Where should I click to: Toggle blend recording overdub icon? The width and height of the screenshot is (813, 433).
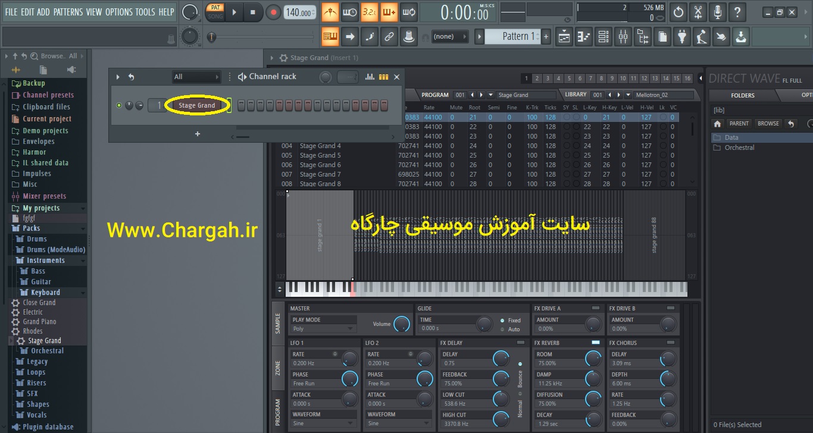point(389,12)
